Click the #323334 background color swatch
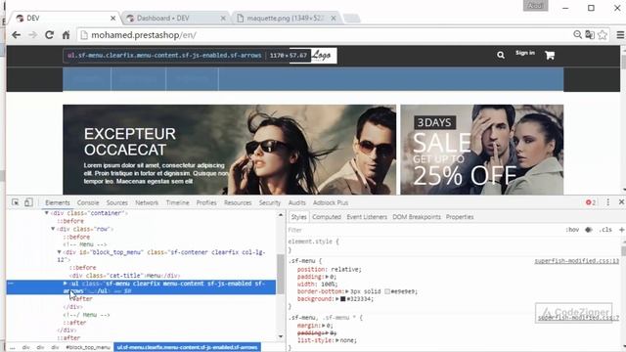 pyautogui.click(x=343, y=299)
